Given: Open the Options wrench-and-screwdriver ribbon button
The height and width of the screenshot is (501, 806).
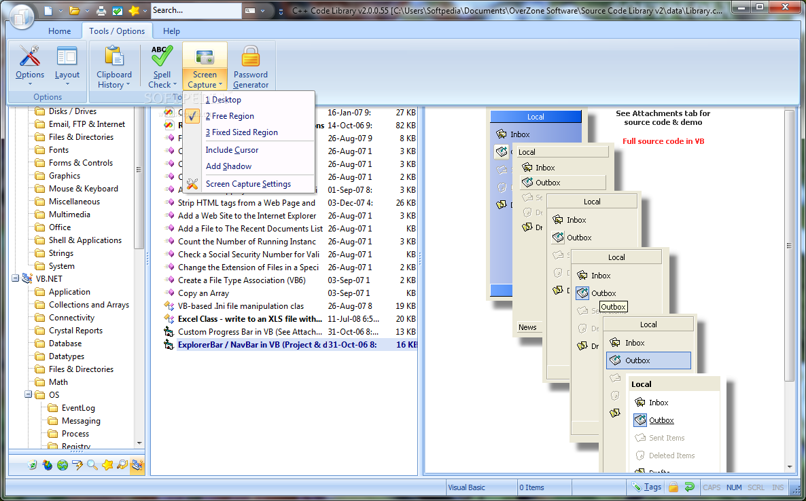Looking at the screenshot, I should 30,66.
